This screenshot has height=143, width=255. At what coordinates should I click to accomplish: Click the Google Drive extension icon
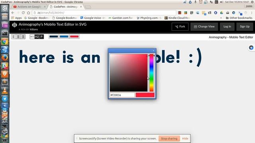click(x=222, y=13)
